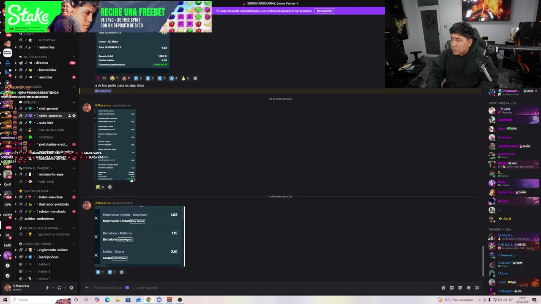This screenshot has height=304, width=541.
Task: Select the lista-de-la-ruleta locked channel
Action: 46,130
